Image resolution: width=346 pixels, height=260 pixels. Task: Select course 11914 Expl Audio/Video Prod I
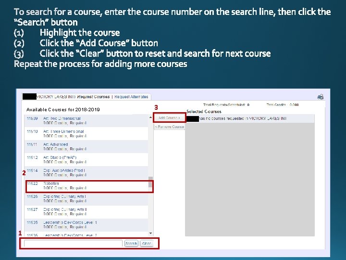pyautogui.click(x=86, y=173)
